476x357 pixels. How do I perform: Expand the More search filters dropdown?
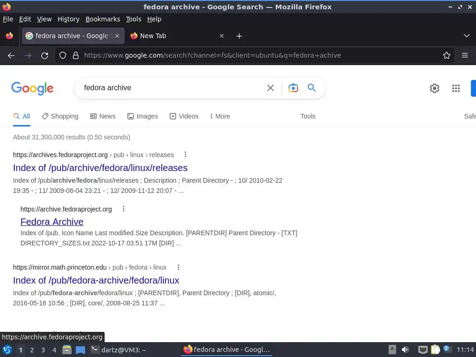(220, 116)
